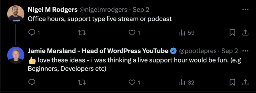The image size is (256, 93).
Task: Visit Nigel M Rodgers display name link
Action: (x=52, y=10)
